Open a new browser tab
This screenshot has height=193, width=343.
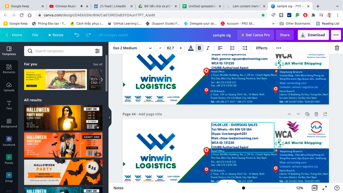pyautogui.click(x=318, y=6)
